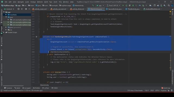Screen dimensions: 174x97
Task: Click the Search Everywhere magnifier icon
Action: point(169,5)
